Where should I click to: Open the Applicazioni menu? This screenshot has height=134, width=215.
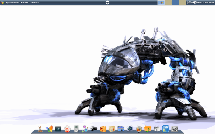[12, 2]
